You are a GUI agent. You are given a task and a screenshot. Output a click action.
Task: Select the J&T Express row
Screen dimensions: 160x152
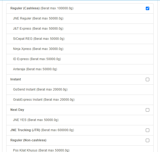pyautogui.click(x=80, y=29)
